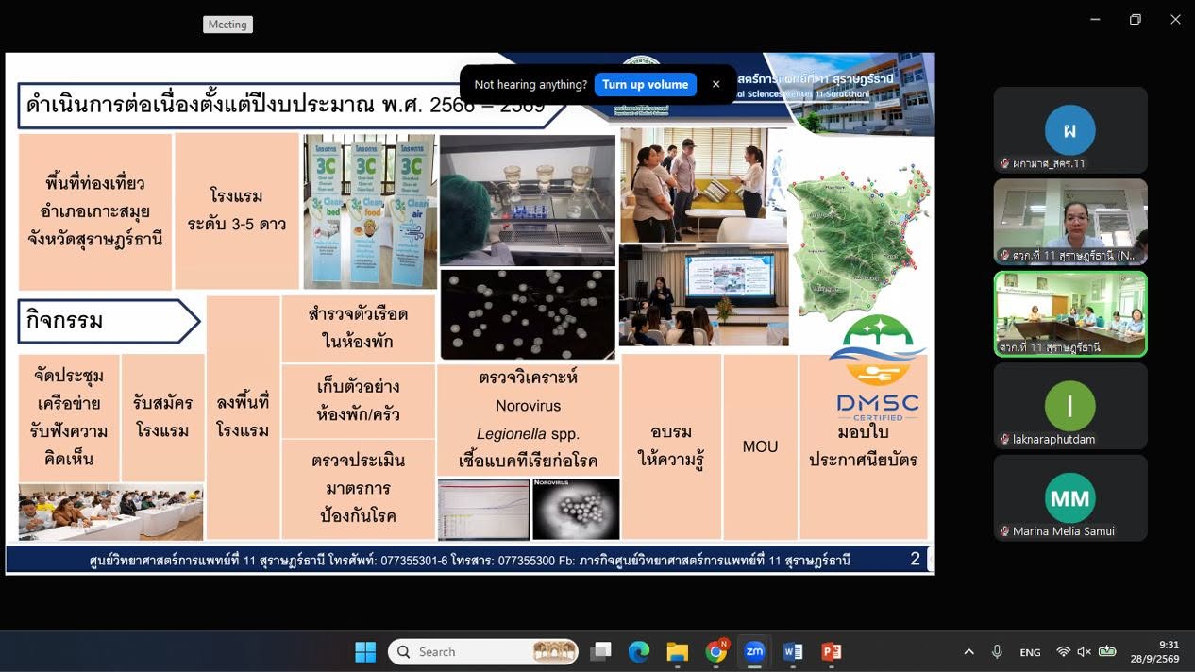Click Turn up volume button
This screenshot has width=1195, height=672.
pyautogui.click(x=646, y=84)
